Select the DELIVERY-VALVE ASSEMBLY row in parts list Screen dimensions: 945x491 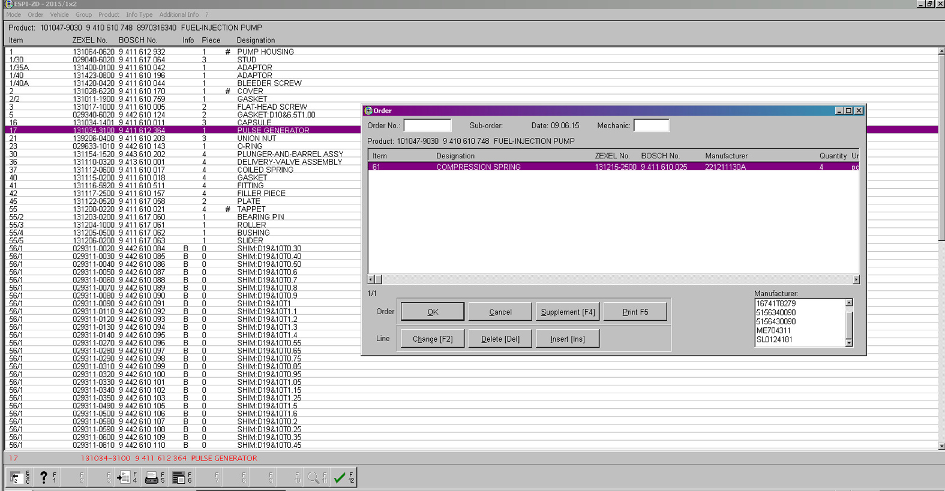pos(289,162)
